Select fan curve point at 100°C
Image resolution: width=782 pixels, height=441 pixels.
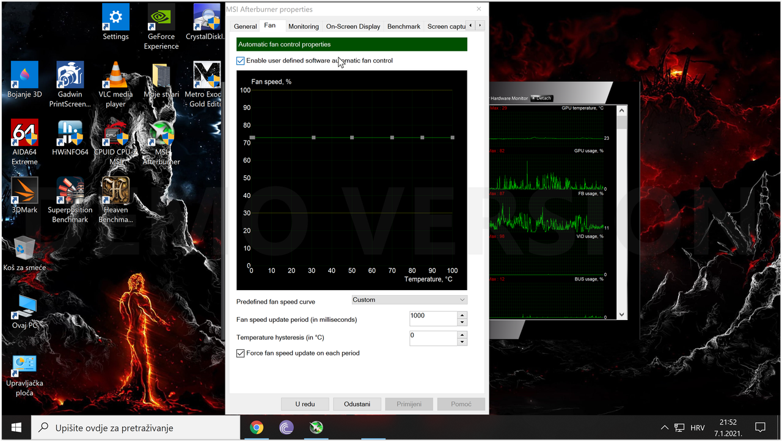point(453,138)
